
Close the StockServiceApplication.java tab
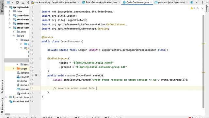(120, 2)
